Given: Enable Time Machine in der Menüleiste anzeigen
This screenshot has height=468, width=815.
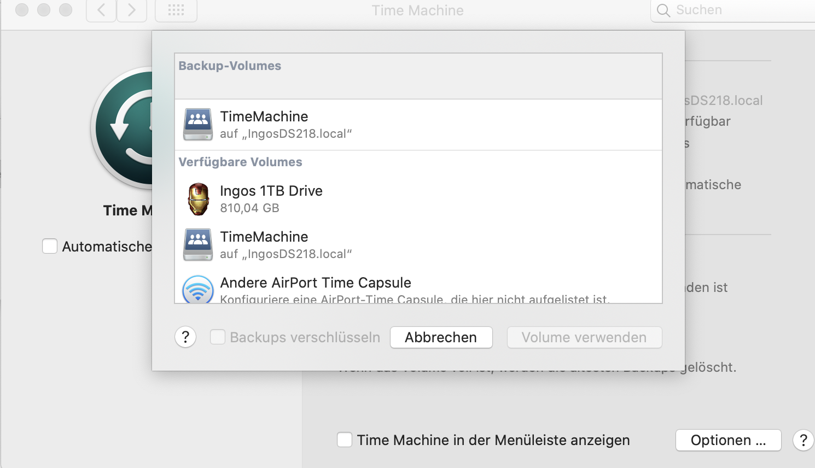Looking at the screenshot, I should tap(345, 440).
